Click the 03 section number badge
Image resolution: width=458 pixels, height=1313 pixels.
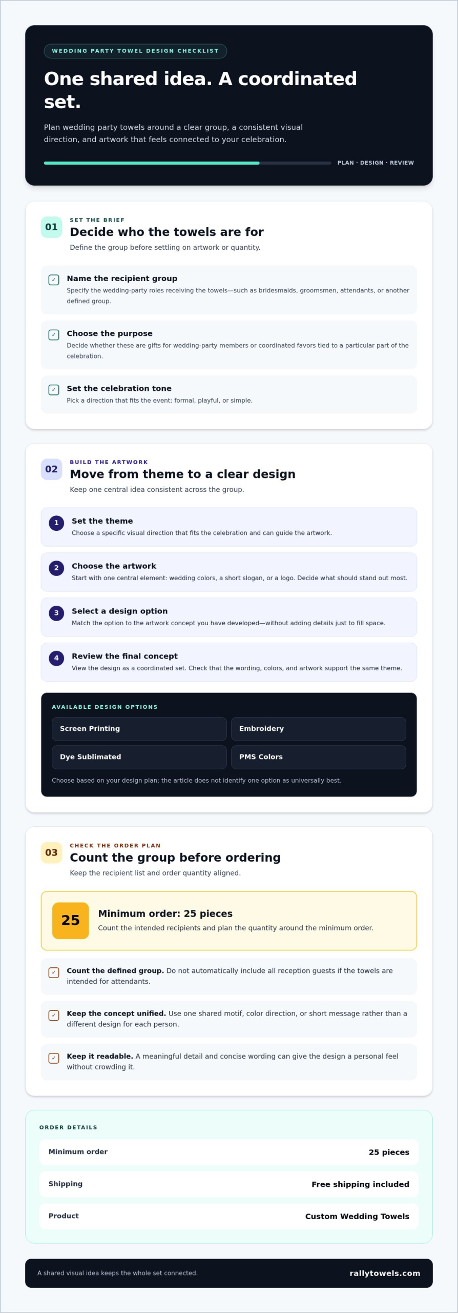coord(51,853)
